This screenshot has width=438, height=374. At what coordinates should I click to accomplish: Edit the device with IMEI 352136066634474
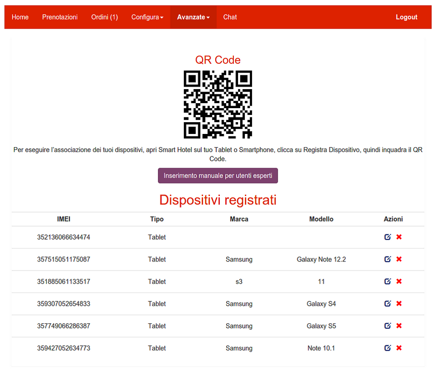click(x=387, y=237)
